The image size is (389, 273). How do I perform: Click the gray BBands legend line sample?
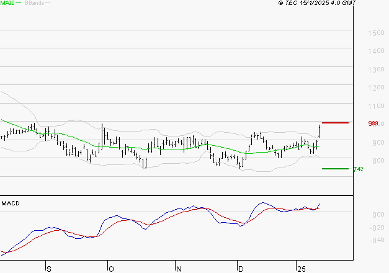click(x=47, y=4)
